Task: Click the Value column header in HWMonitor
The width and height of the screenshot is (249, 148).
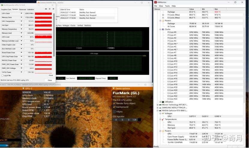Action: pos(194,9)
